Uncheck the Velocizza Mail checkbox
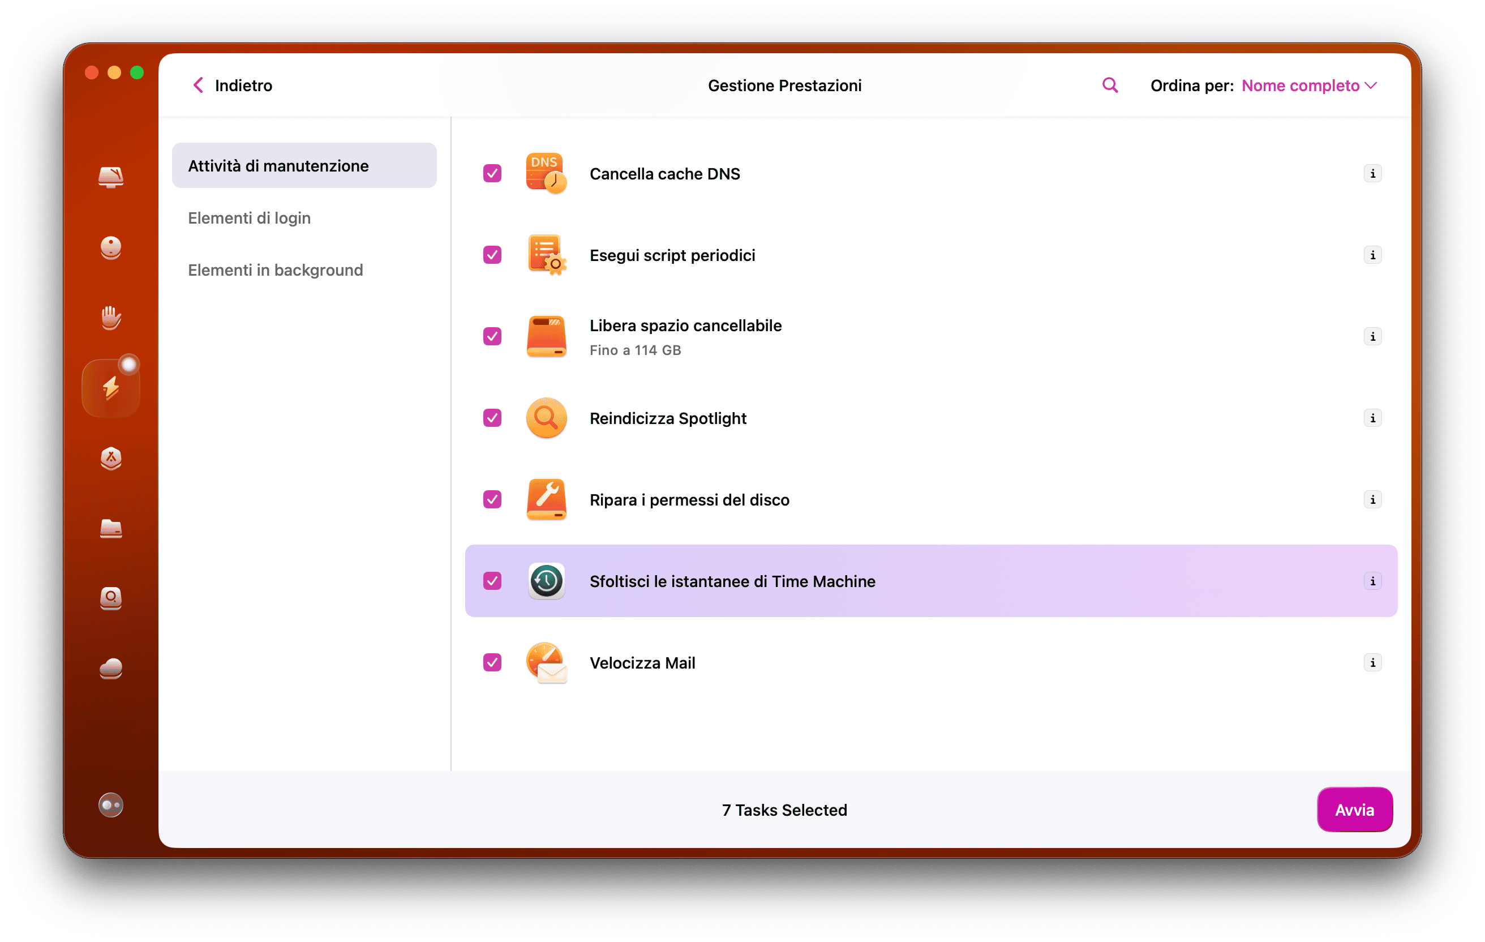This screenshot has width=1485, height=942. coord(492,662)
